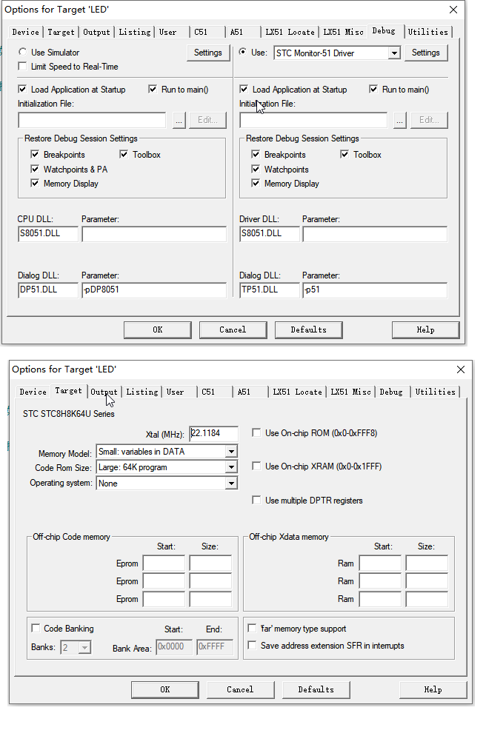Enable Save address extension SFR in interrupts
This screenshot has width=486, height=736.
(x=252, y=646)
